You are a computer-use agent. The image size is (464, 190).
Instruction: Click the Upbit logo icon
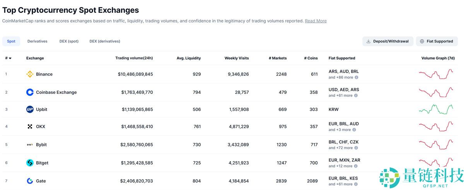pyautogui.click(x=30, y=109)
